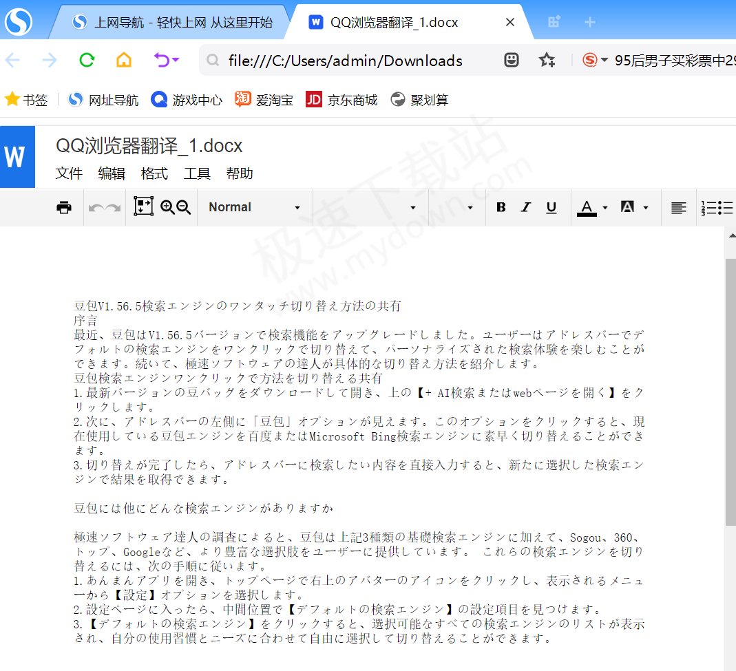
Task: Toggle bold formatting
Action: pos(501,206)
